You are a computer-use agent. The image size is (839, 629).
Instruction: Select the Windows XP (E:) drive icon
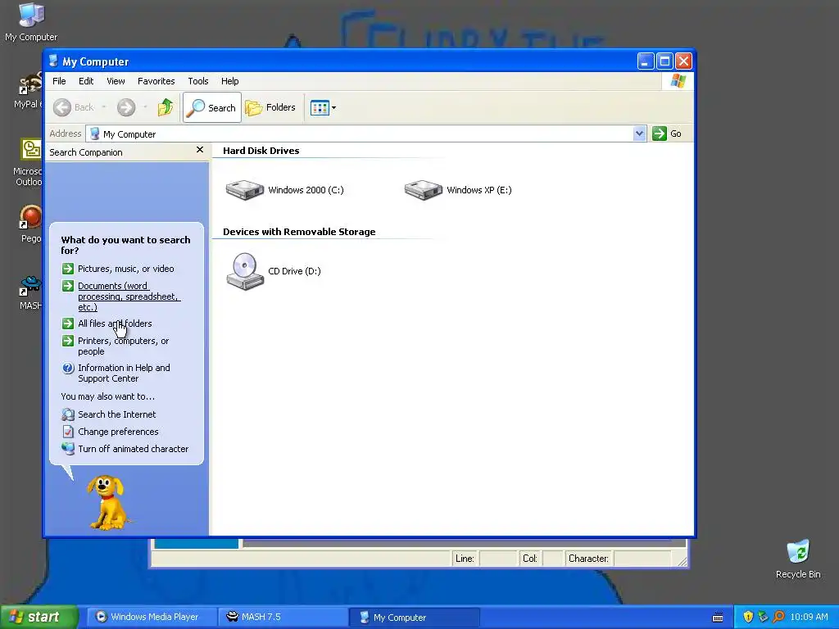coord(424,190)
